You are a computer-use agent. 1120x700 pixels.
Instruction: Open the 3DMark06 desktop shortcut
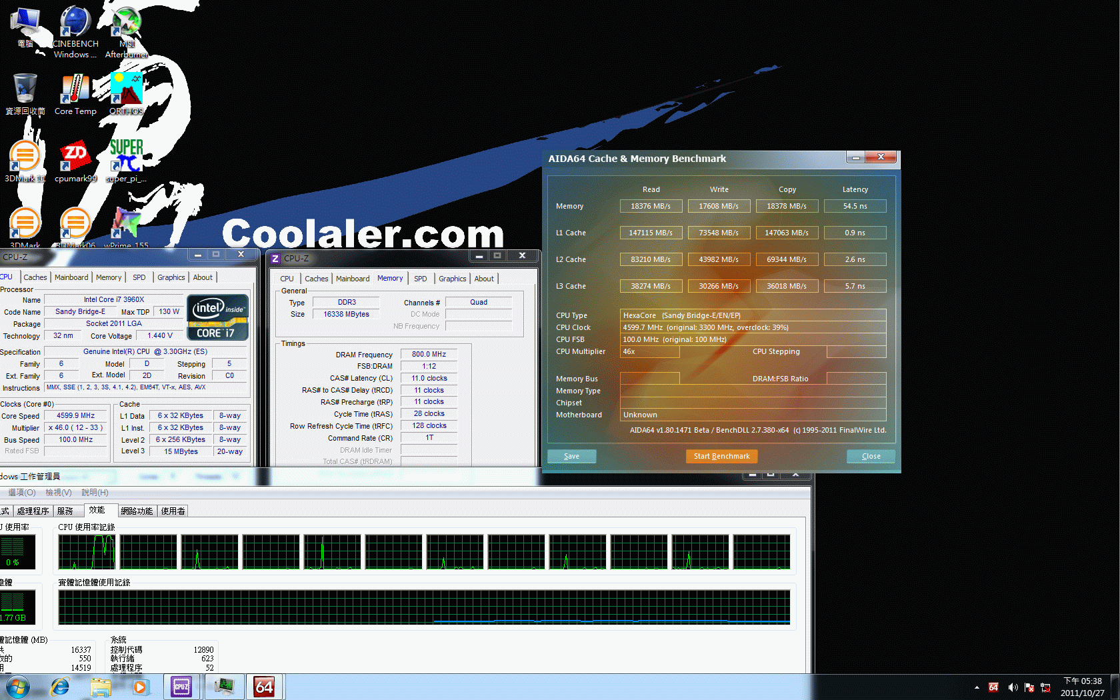tap(75, 228)
